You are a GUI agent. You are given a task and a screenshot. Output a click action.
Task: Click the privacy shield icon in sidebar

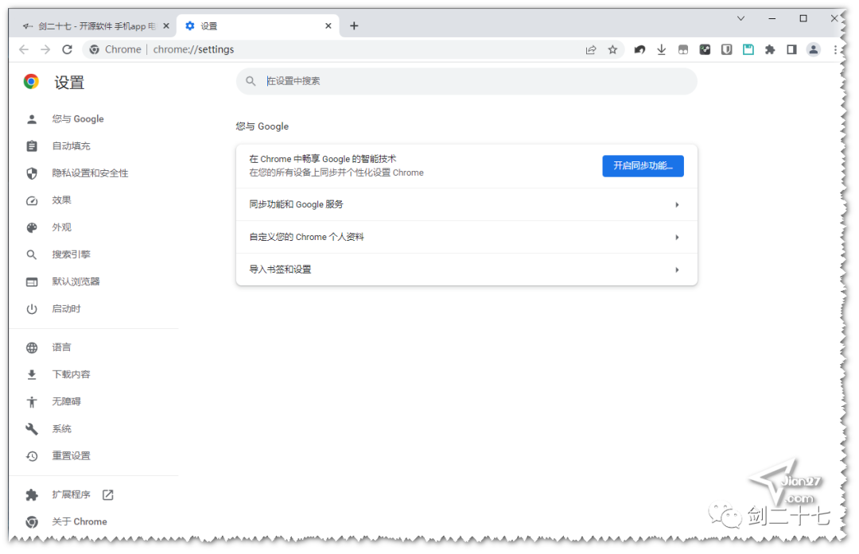click(x=32, y=173)
